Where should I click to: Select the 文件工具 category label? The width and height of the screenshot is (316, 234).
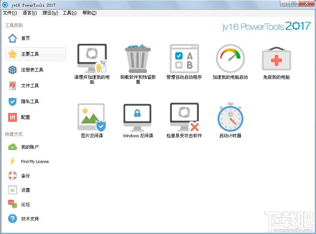tap(30, 86)
